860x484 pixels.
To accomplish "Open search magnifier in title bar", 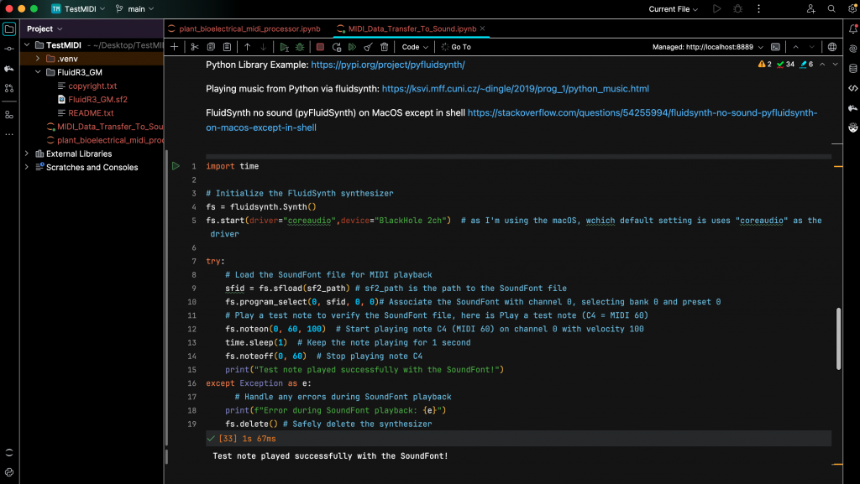I will click(x=831, y=8).
